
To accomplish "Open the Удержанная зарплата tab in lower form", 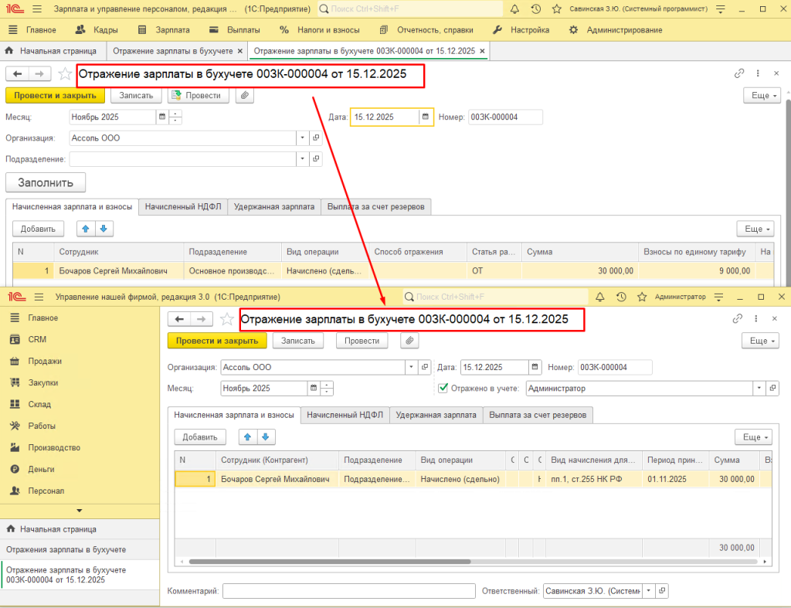I will (436, 416).
